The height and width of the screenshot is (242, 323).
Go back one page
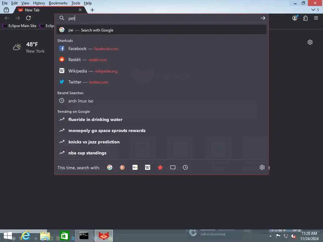(x=7, y=18)
